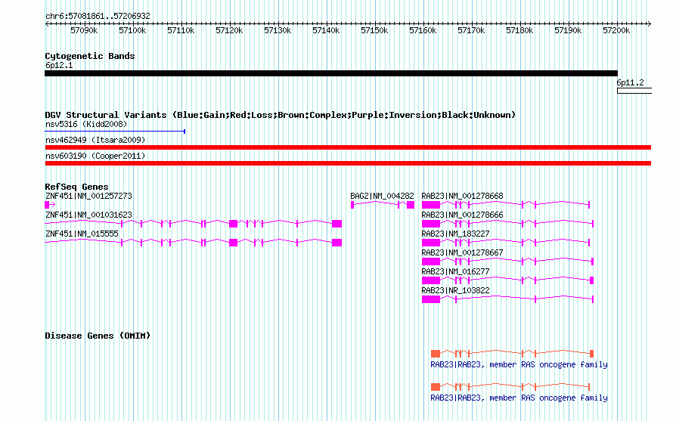673x421 pixels.
Task: Select the RAB23 NM_001278668 gene model
Action: pos(506,205)
